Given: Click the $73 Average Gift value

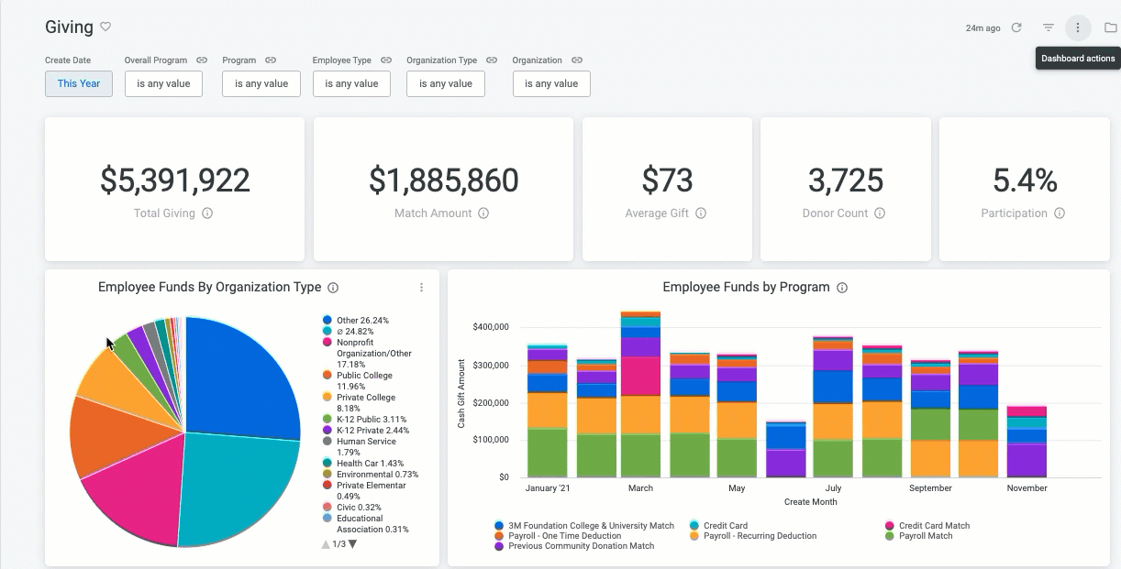Looking at the screenshot, I should (x=667, y=180).
